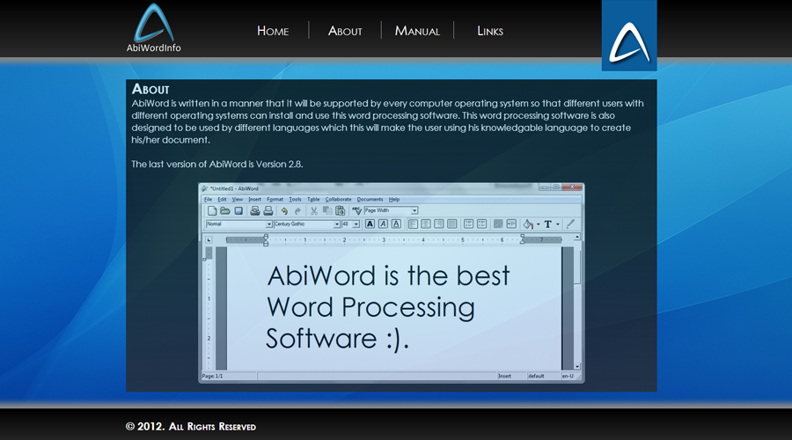Toggle first list icon after Justify
This screenshot has width=792, height=440.
click(x=468, y=224)
